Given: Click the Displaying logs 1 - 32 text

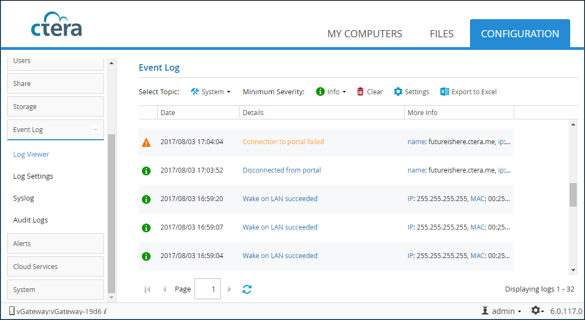Looking at the screenshot, I should (540, 289).
